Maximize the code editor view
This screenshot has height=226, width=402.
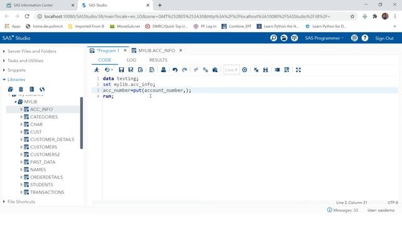298,70
